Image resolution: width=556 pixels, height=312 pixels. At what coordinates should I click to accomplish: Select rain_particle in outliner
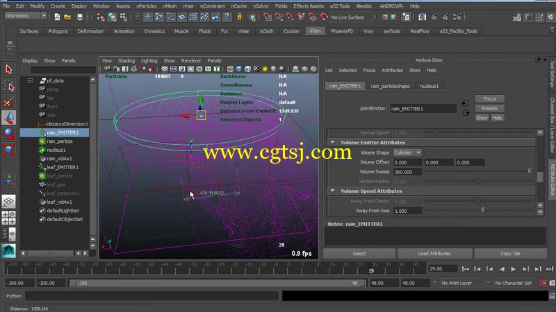pos(60,141)
